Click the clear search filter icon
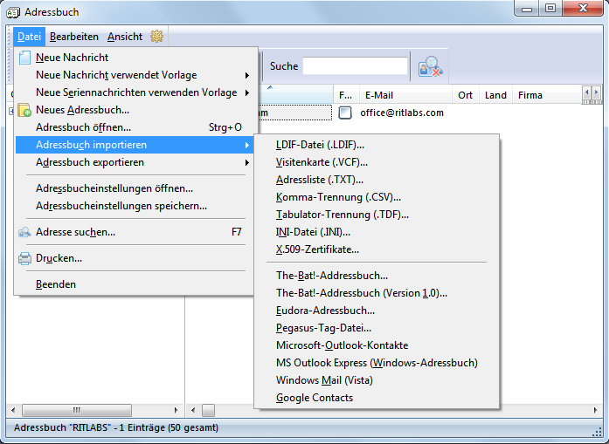 coord(430,66)
